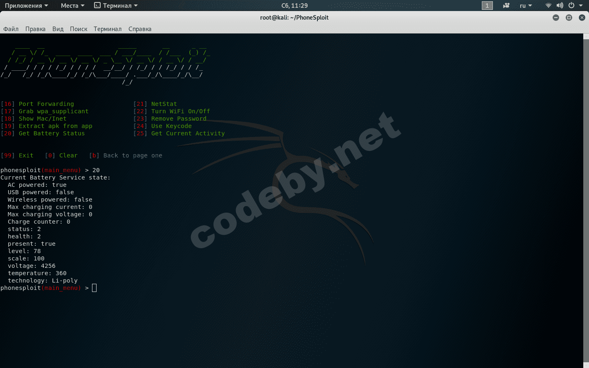Click the 'present: true' line
This screenshot has width=589, height=368.
31,244
